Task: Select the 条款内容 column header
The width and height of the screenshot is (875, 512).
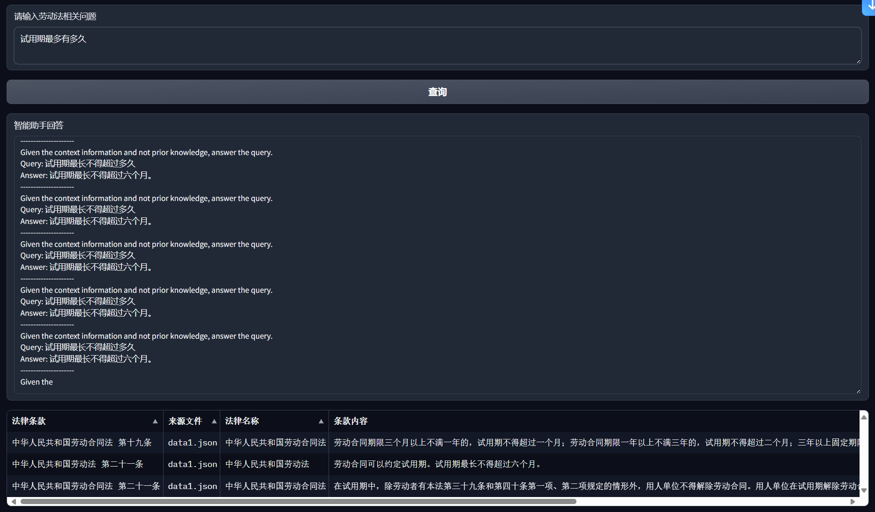Action: coord(351,421)
